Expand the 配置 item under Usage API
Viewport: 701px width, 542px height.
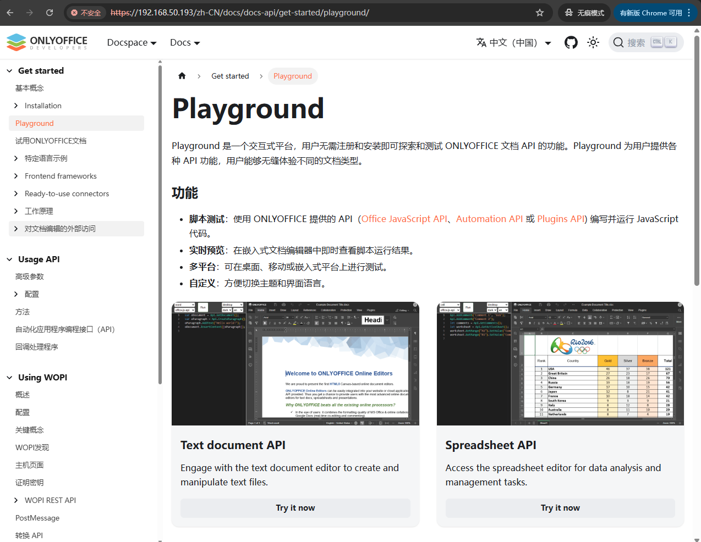[x=16, y=294]
